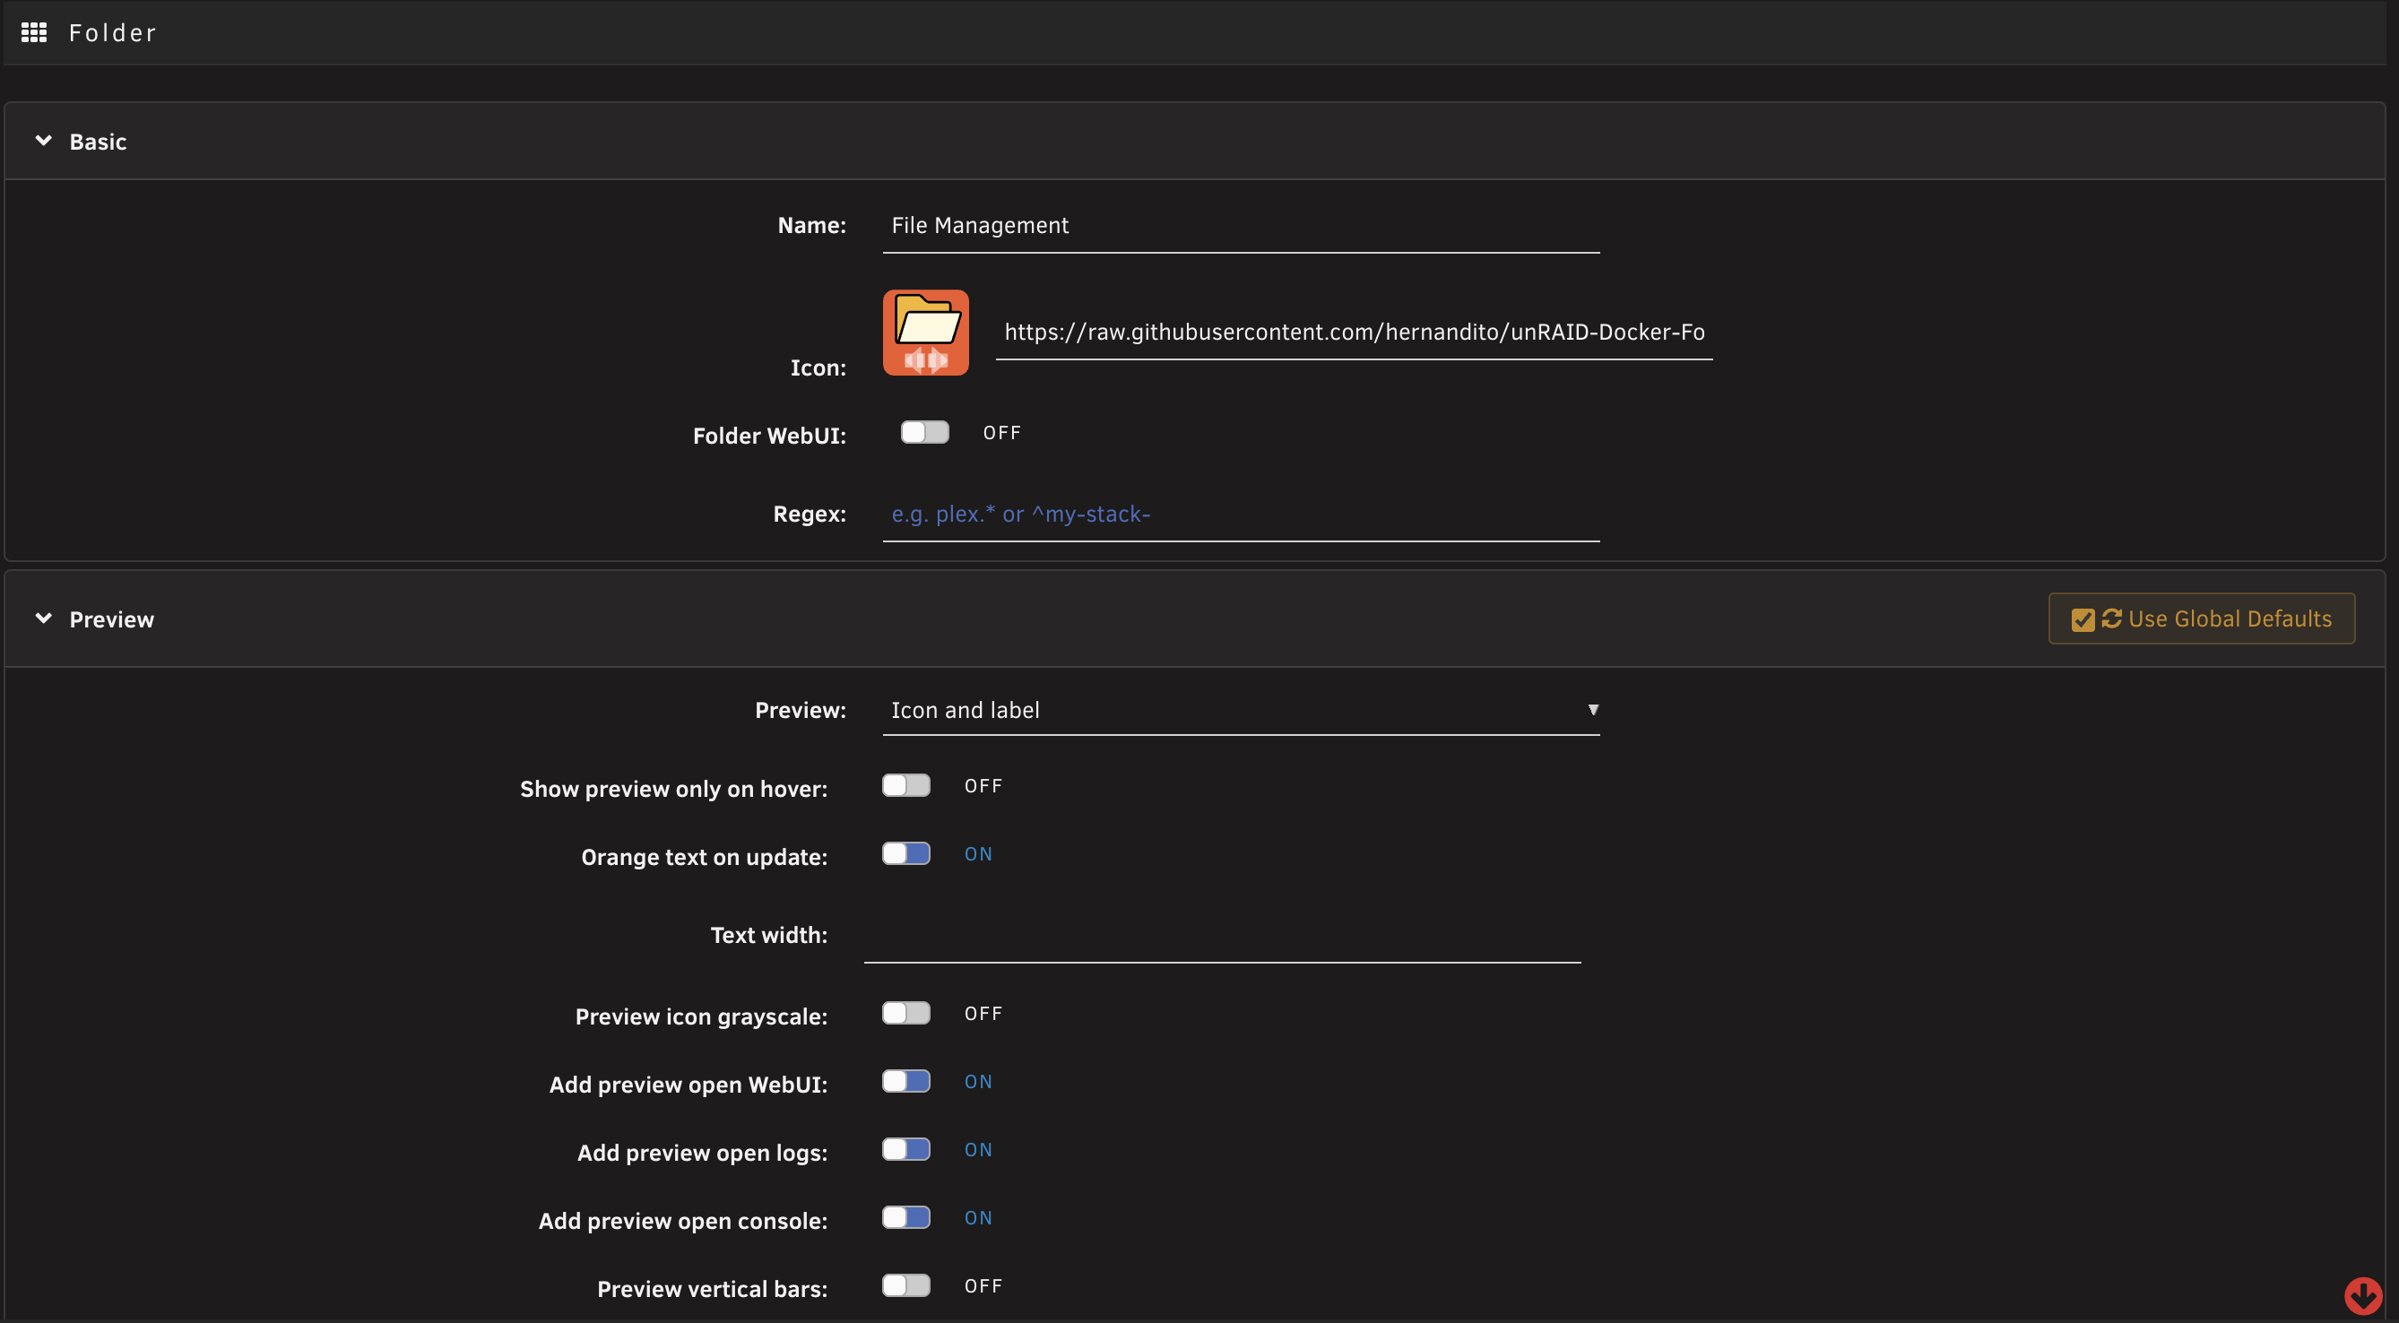Disable Orange text on update switch
2399x1323 pixels.
click(x=906, y=853)
